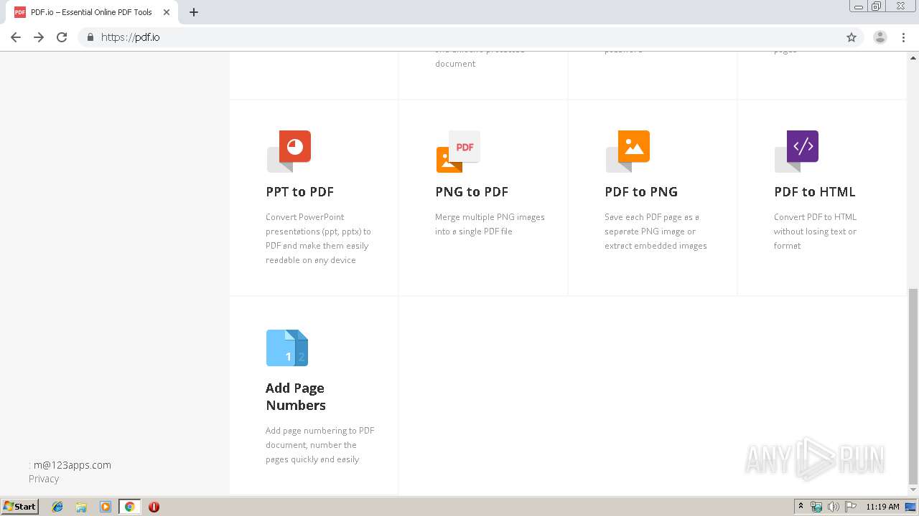This screenshot has width=919, height=516.
Task: Open Windows Explorer folder from taskbar
Action: pyautogui.click(x=81, y=507)
